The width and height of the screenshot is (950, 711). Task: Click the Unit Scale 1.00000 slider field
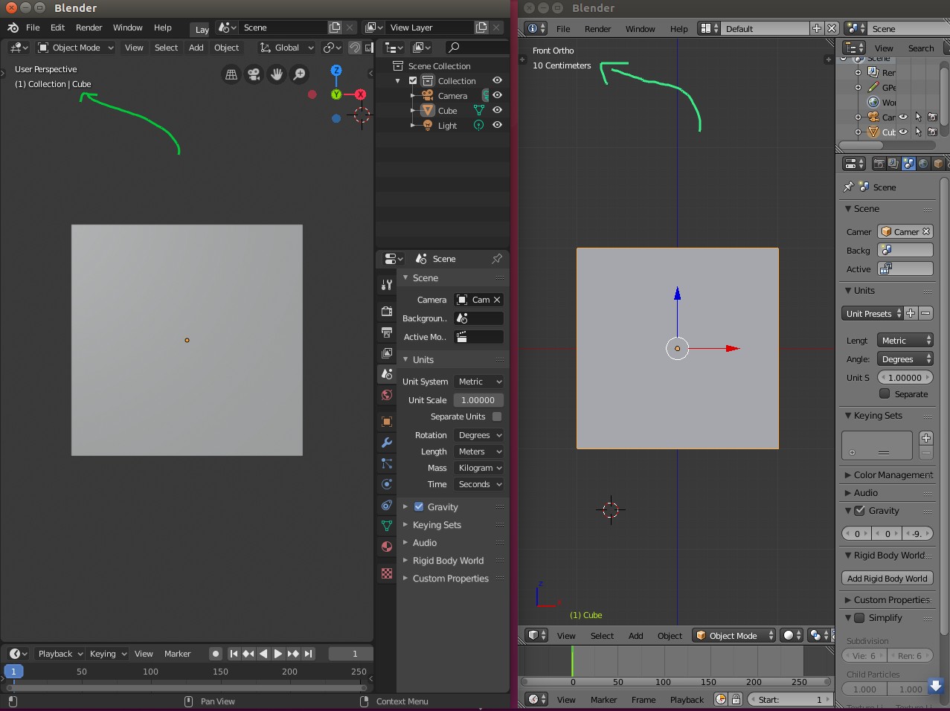(478, 400)
